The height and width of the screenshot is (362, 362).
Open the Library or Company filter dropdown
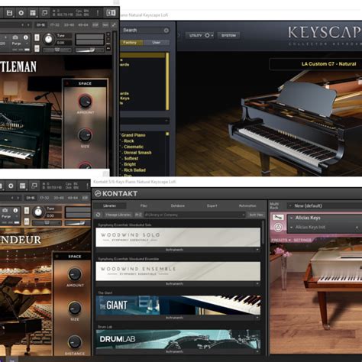tap(195, 215)
